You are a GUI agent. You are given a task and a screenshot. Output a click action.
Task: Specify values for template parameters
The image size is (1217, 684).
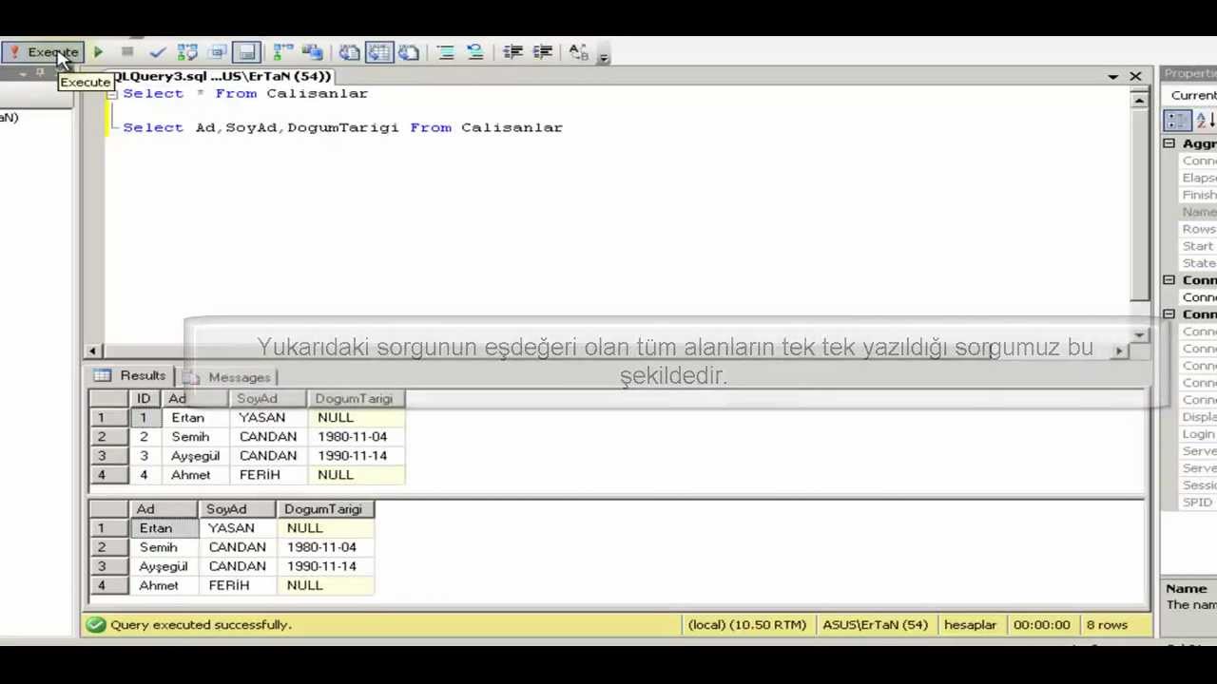pyautogui.click(x=578, y=52)
